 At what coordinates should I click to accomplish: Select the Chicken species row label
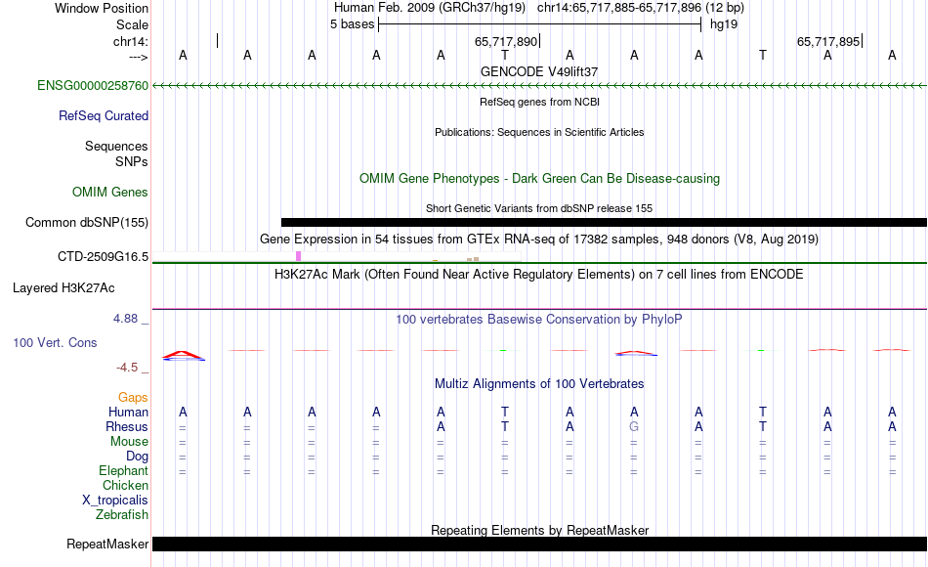click(x=125, y=485)
